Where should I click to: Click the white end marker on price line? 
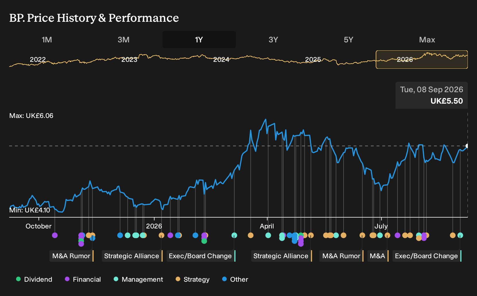pyautogui.click(x=467, y=146)
